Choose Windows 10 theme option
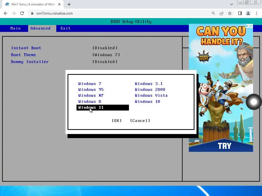The height and width of the screenshot is (196, 262). coord(147,102)
